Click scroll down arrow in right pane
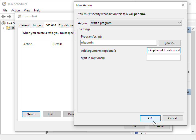The height and width of the screenshot is (140, 196). point(193,132)
